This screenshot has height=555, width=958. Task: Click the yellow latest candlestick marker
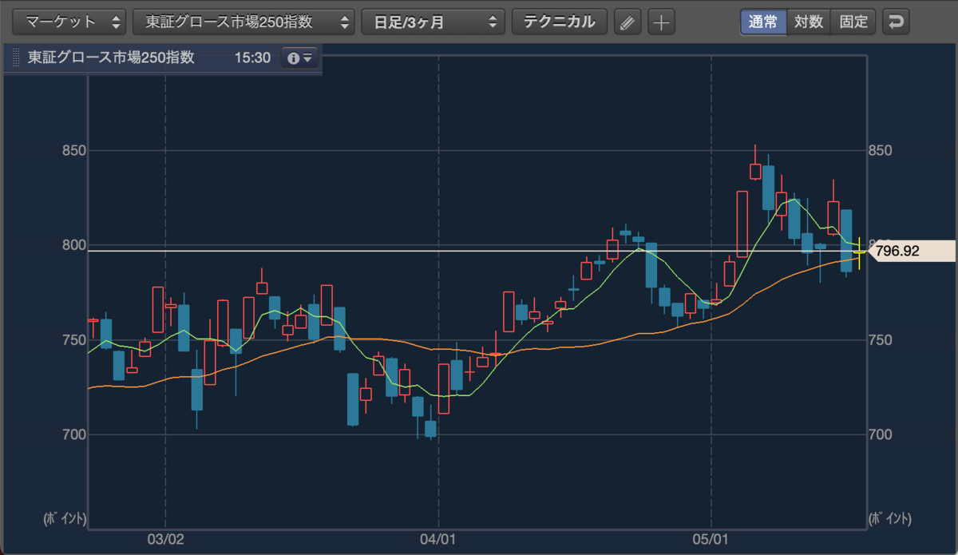[859, 253]
